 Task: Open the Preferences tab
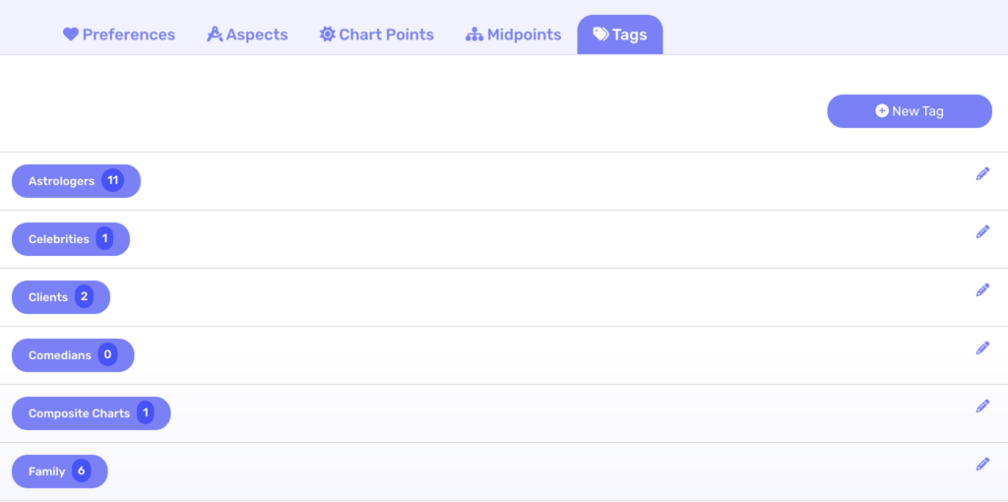(x=119, y=34)
